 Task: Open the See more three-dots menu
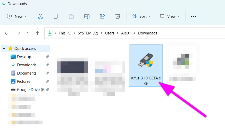[x=193, y=16]
